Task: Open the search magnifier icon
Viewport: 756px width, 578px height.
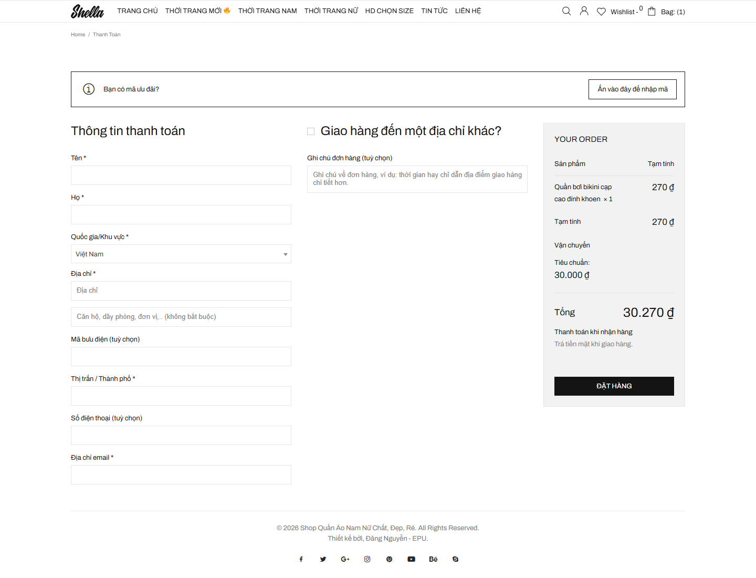Action: point(566,11)
